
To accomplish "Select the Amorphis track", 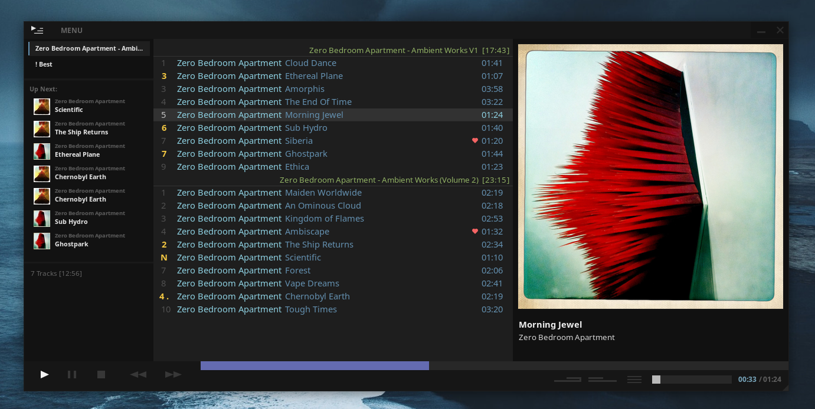I will pyautogui.click(x=333, y=89).
